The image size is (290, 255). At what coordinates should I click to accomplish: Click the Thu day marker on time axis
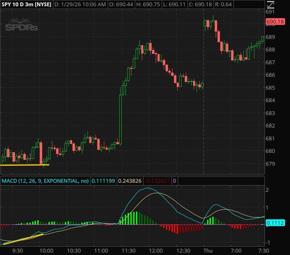coord(208,251)
